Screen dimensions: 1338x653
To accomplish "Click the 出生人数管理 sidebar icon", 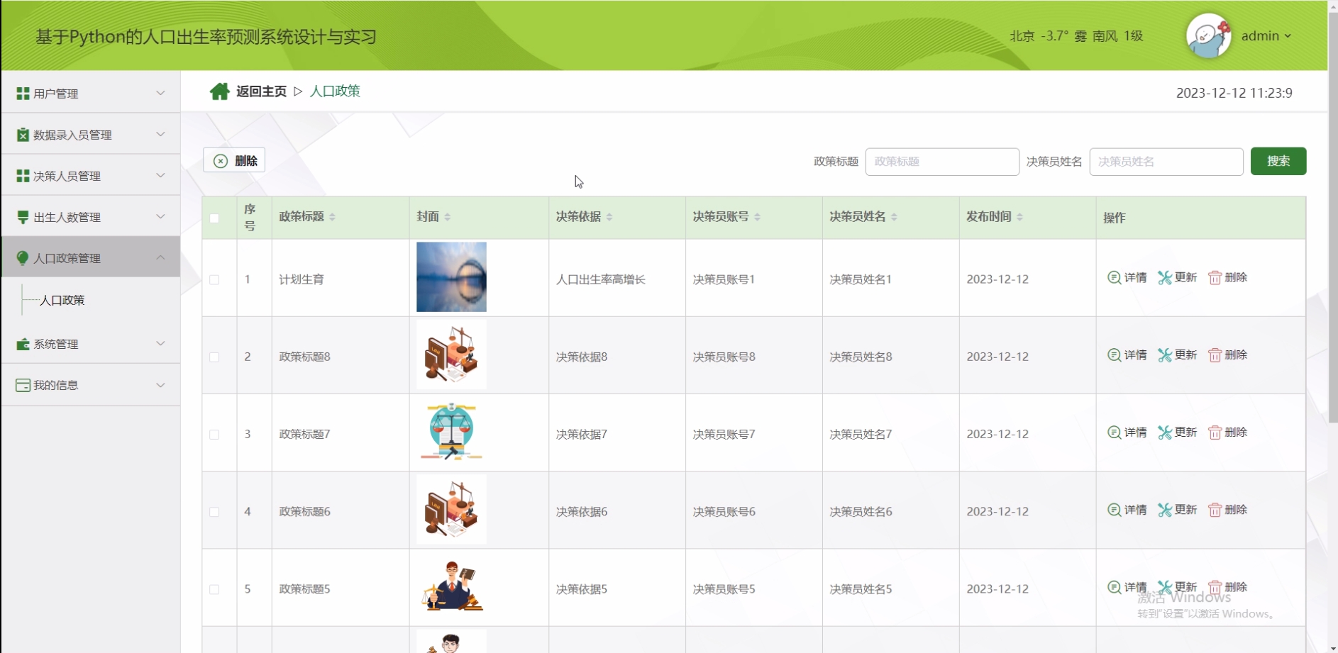I will [23, 217].
